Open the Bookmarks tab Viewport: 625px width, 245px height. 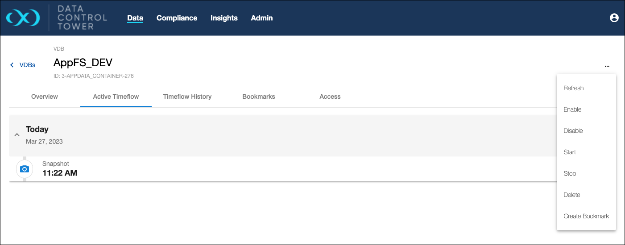point(259,96)
